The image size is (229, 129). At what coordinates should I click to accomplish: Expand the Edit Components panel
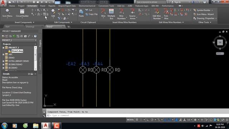[63, 22]
